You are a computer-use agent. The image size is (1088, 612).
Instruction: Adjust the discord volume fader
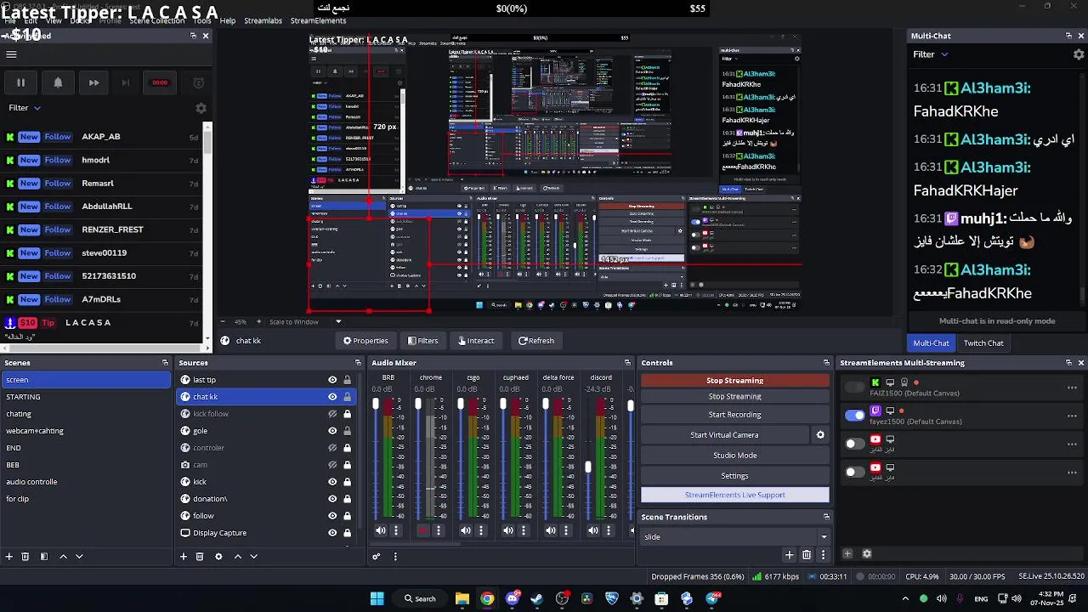point(588,467)
